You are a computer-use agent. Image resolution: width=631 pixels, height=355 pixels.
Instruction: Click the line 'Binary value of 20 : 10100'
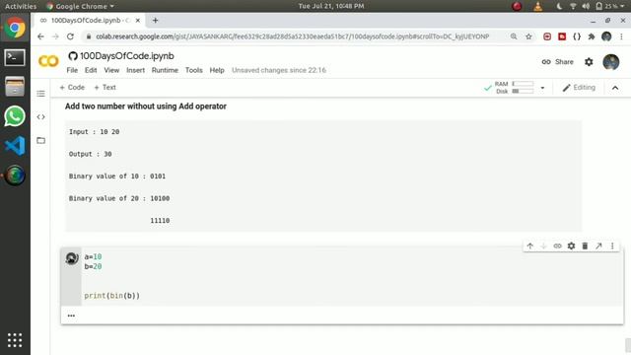(x=119, y=198)
